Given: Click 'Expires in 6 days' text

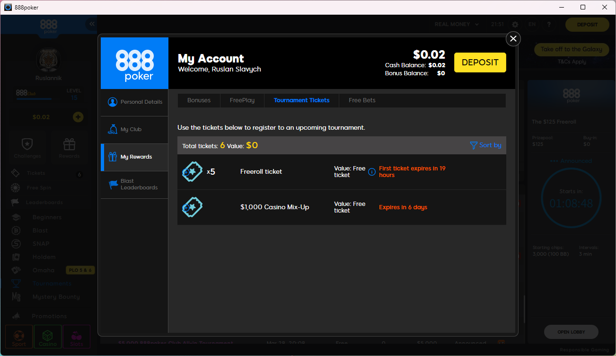Looking at the screenshot, I should [403, 207].
